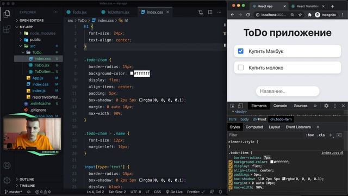Image resolution: width=348 pixels, height=196 pixels.
Task: Reload the localhost page
Action: (248, 15)
